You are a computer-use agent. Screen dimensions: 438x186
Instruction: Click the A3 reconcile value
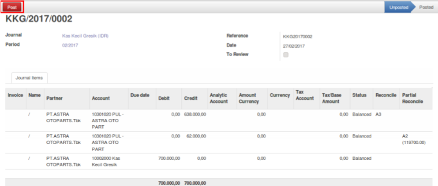(x=378, y=114)
